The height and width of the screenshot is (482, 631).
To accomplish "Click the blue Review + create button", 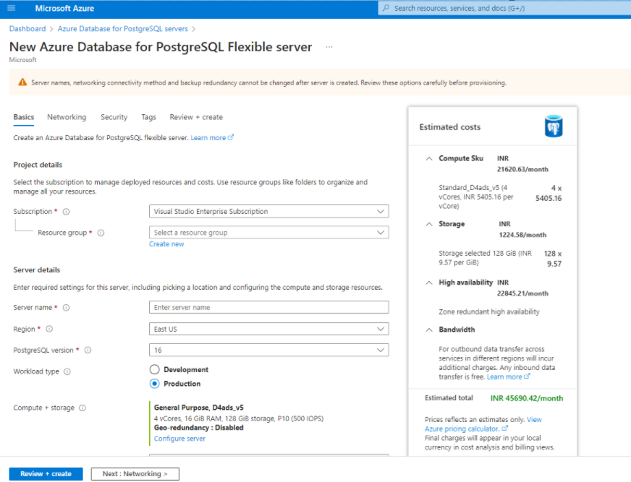I will tap(46, 473).
